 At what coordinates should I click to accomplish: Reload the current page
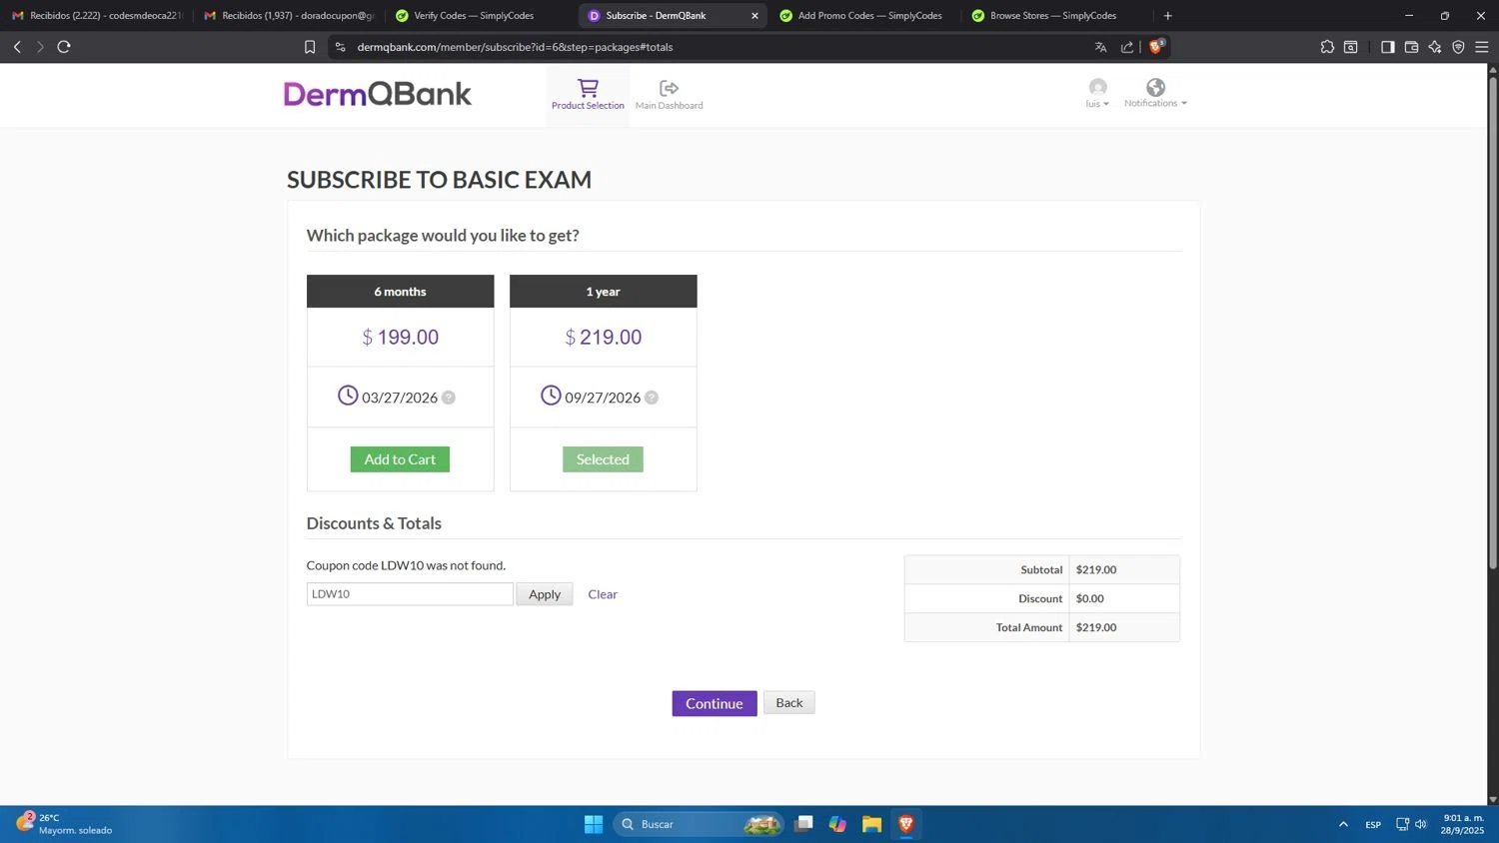pyautogui.click(x=64, y=47)
